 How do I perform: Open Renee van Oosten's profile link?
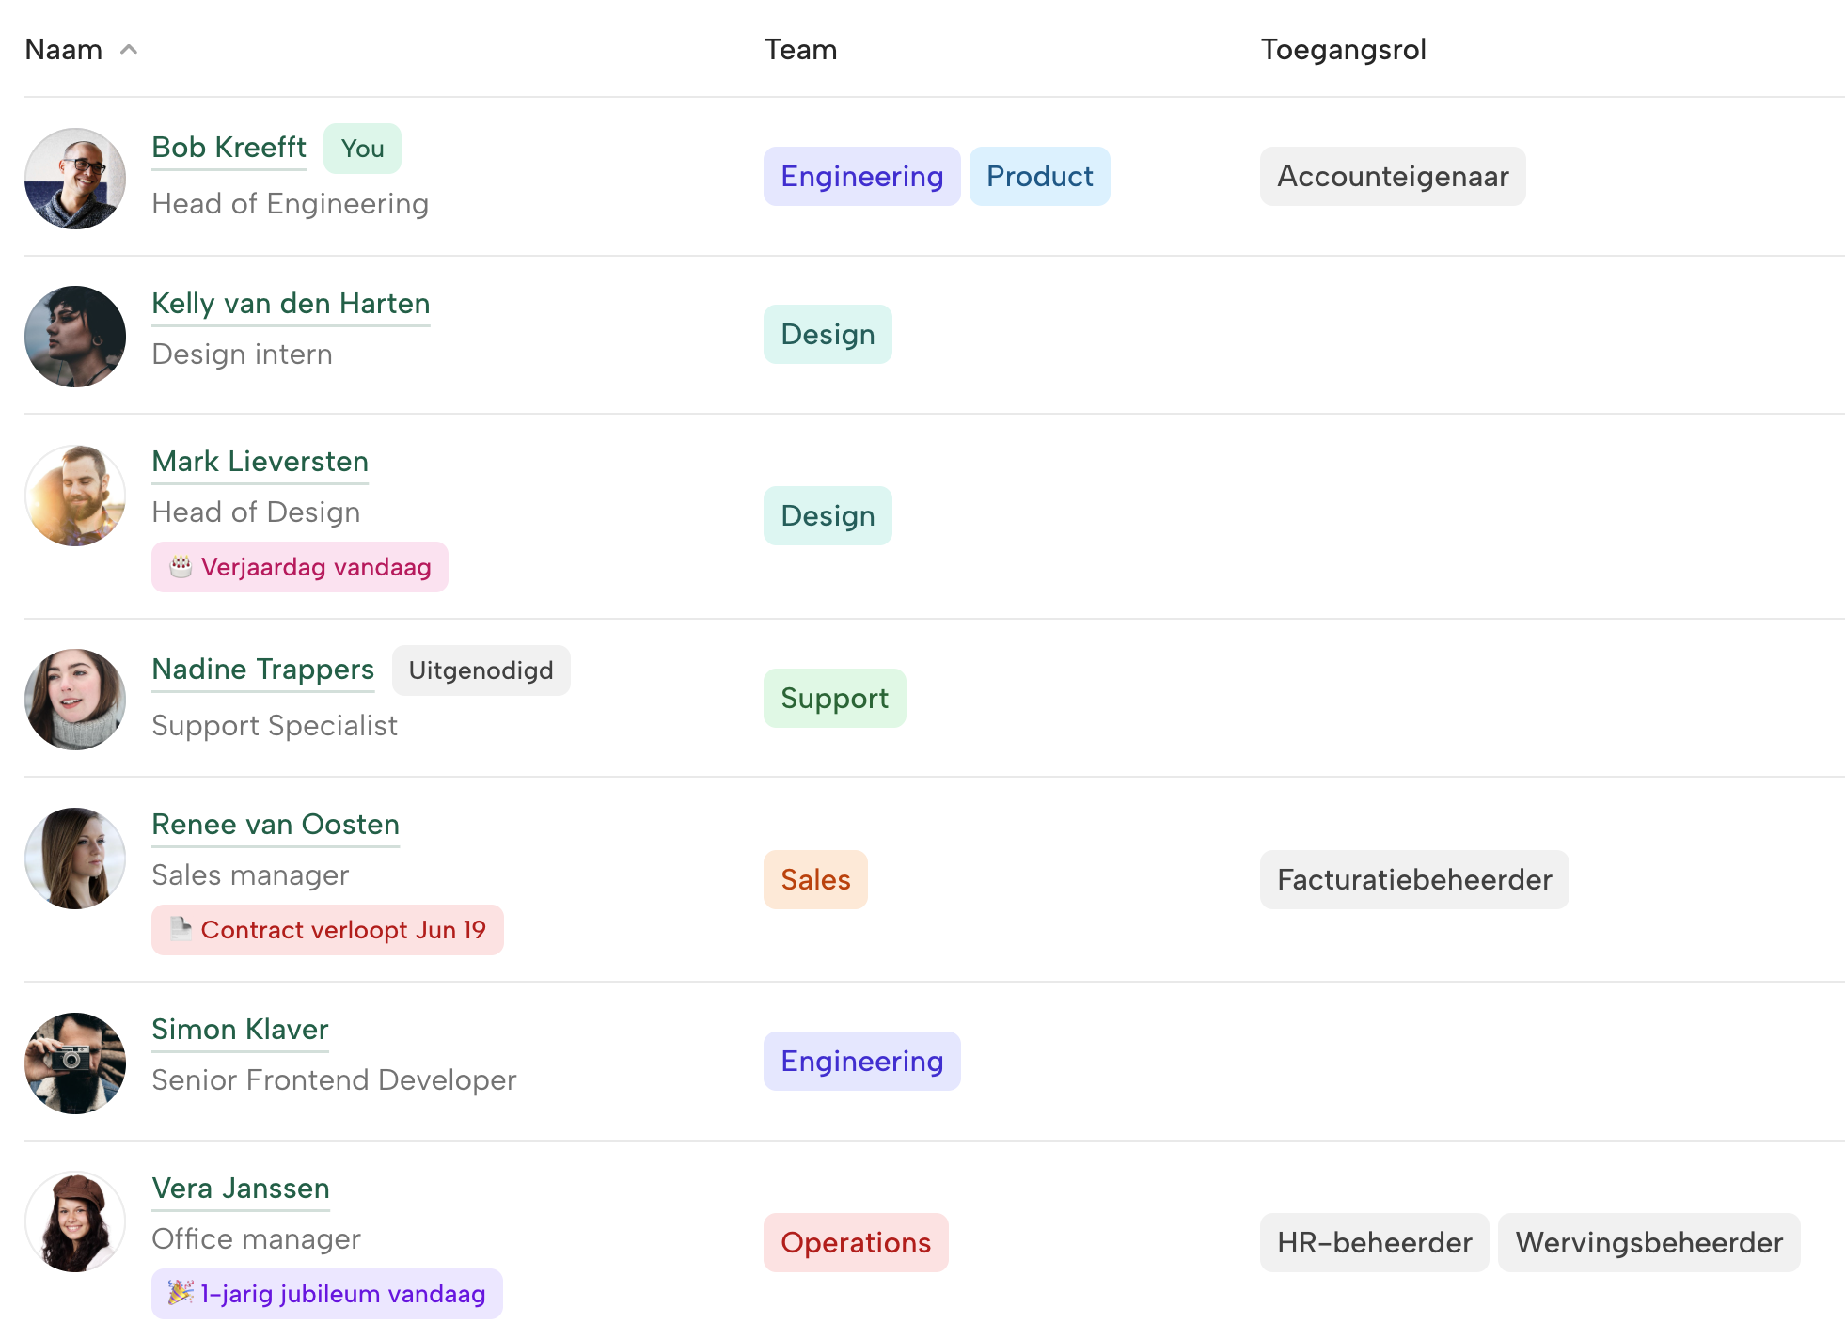point(276,825)
